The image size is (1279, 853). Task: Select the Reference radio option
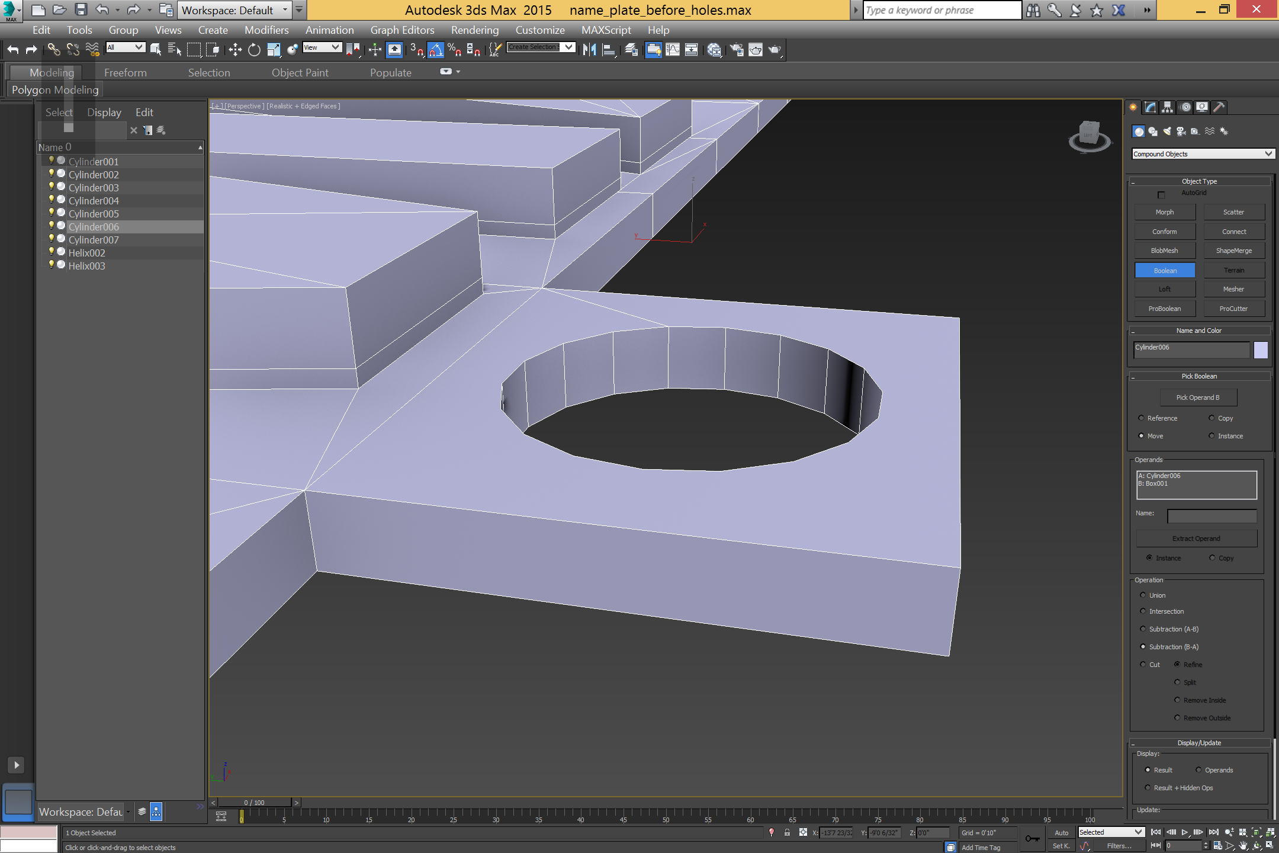coord(1141,418)
